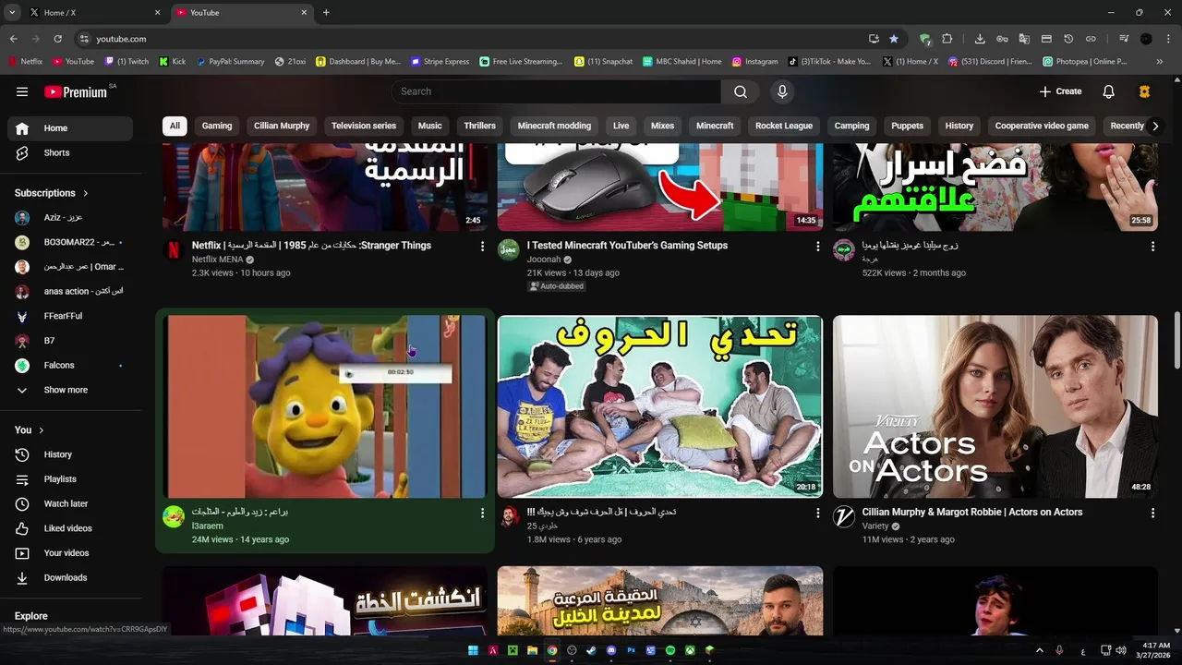Screen dimensions: 1182x665
Task: Open Watch later in the sidebar
Action: (x=70, y=503)
